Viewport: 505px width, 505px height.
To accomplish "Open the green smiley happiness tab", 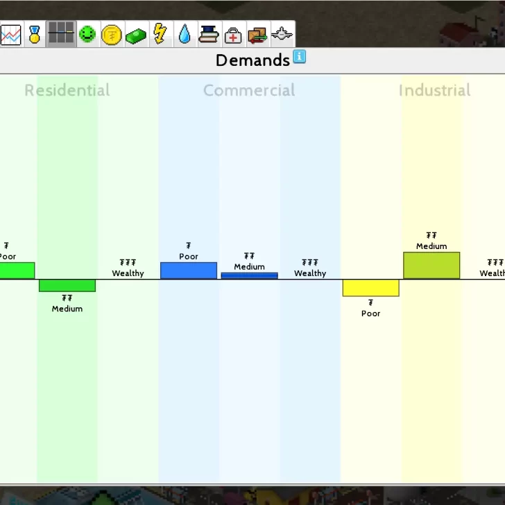I will coord(87,34).
